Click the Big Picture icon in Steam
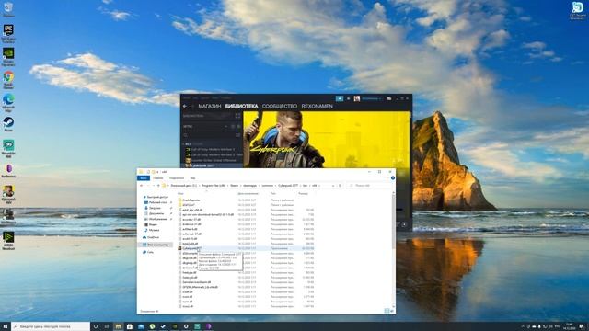This screenshot has height=331, width=589. 389,98
